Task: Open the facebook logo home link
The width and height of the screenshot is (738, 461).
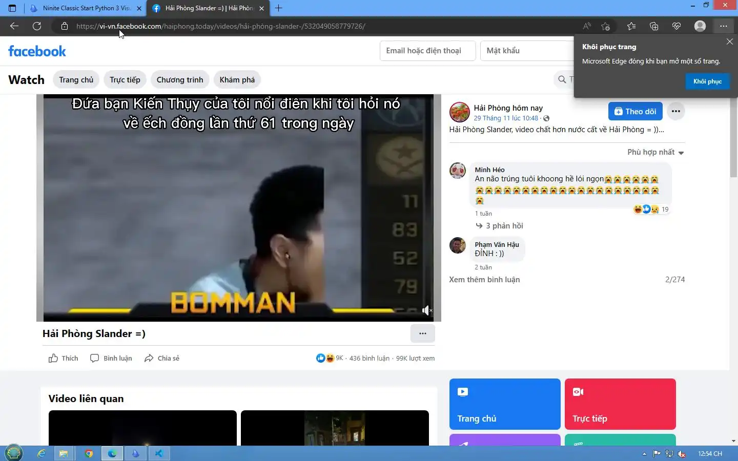Action: pyautogui.click(x=37, y=51)
